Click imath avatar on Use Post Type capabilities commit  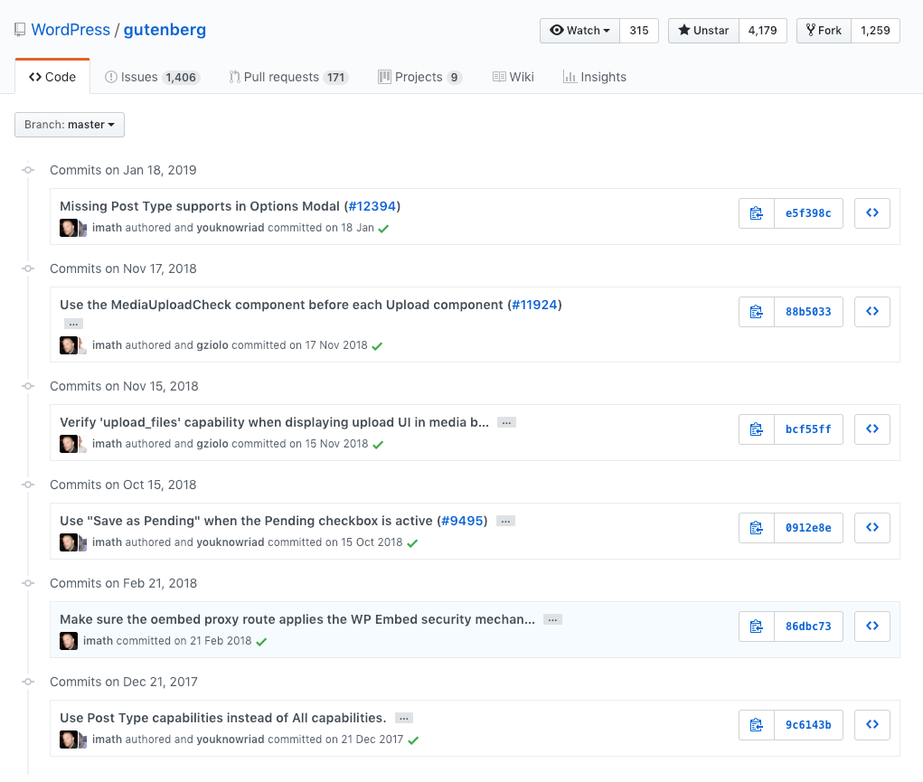tap(69, 739)
